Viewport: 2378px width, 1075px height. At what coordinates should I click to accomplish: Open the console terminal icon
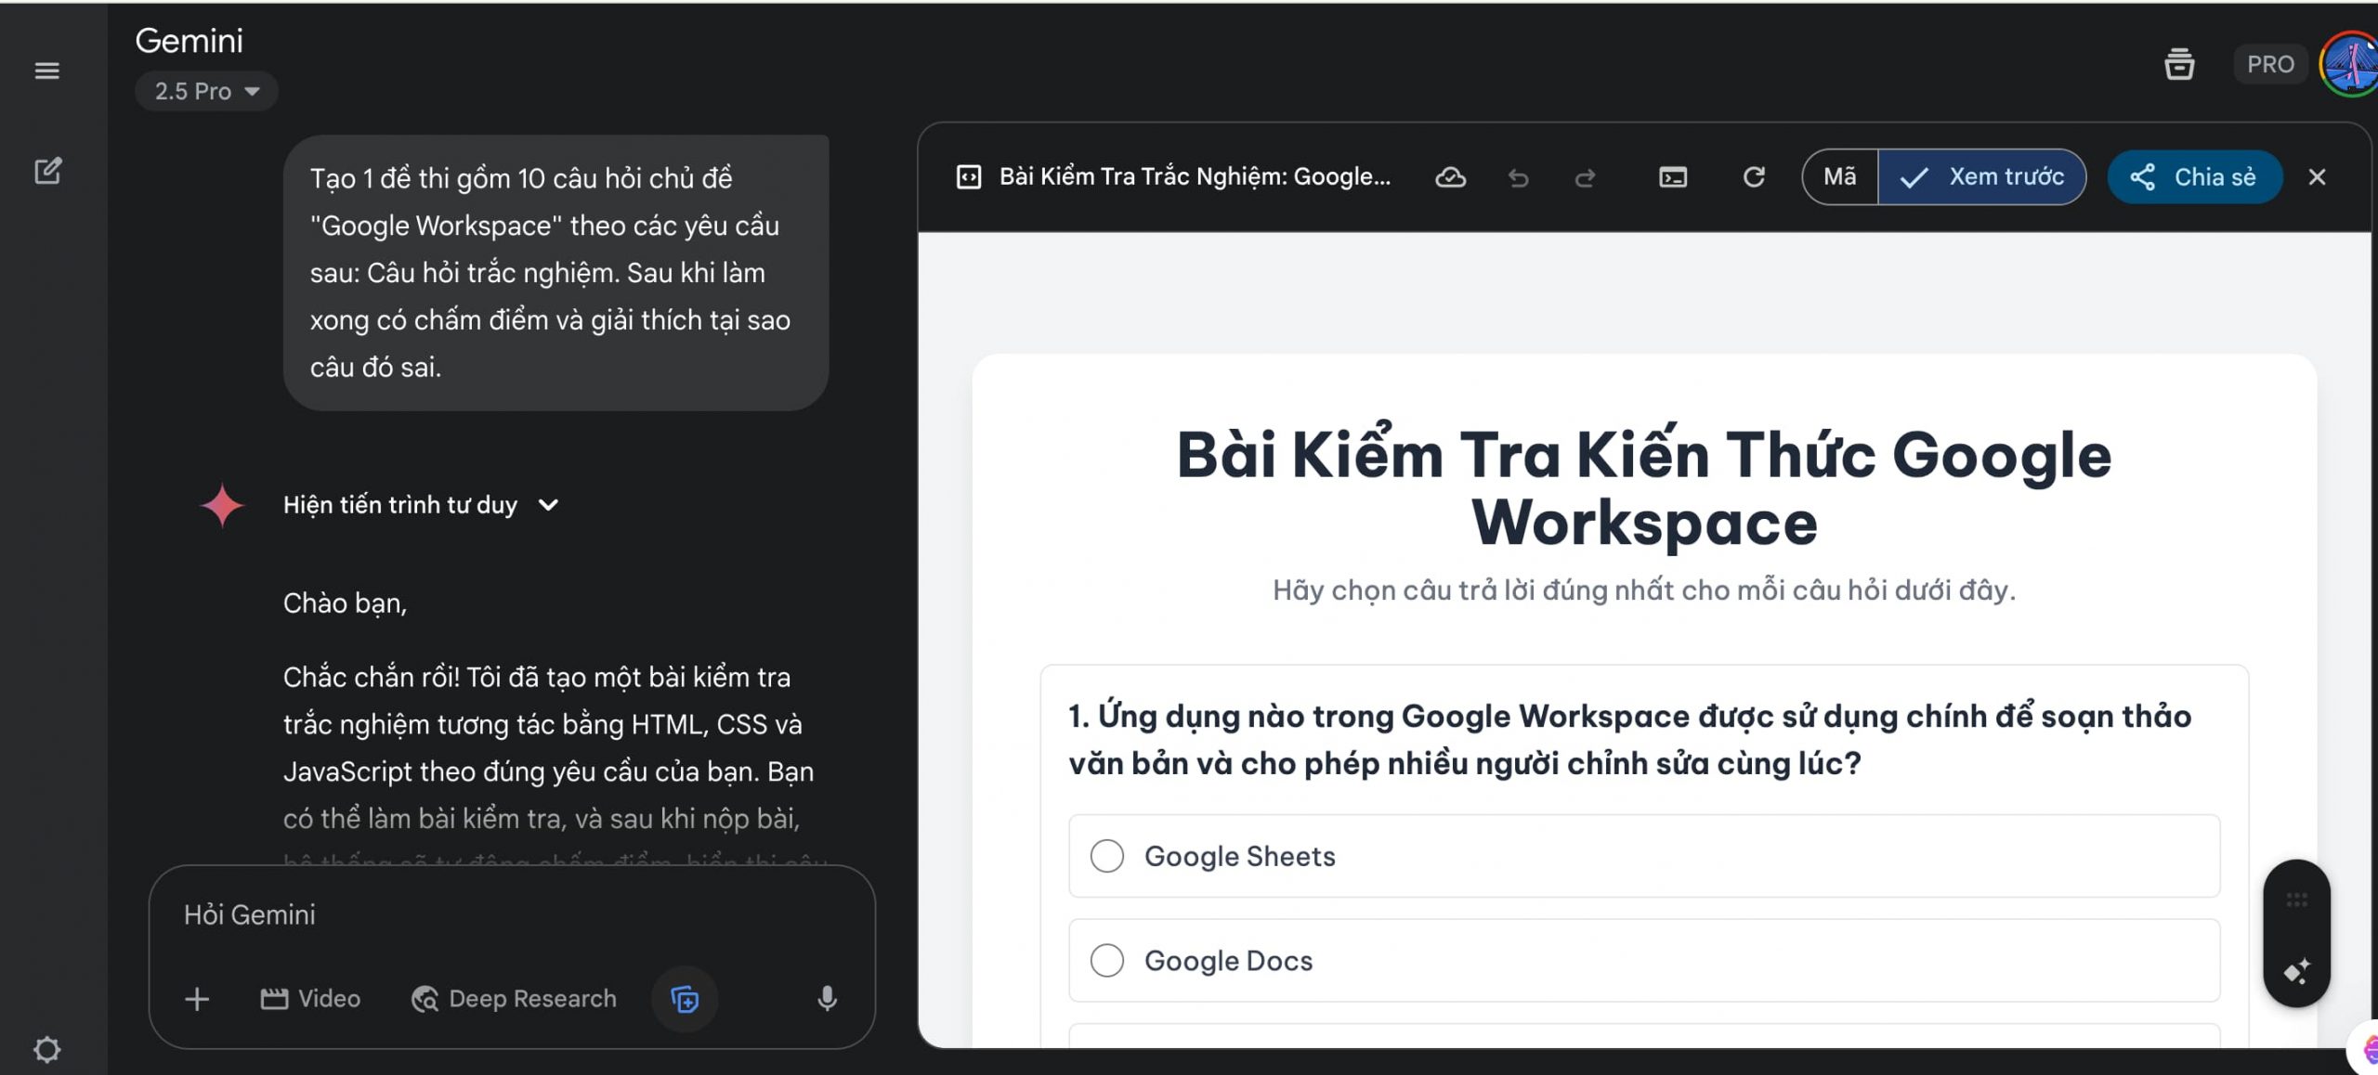click(x=1673, y=177)
